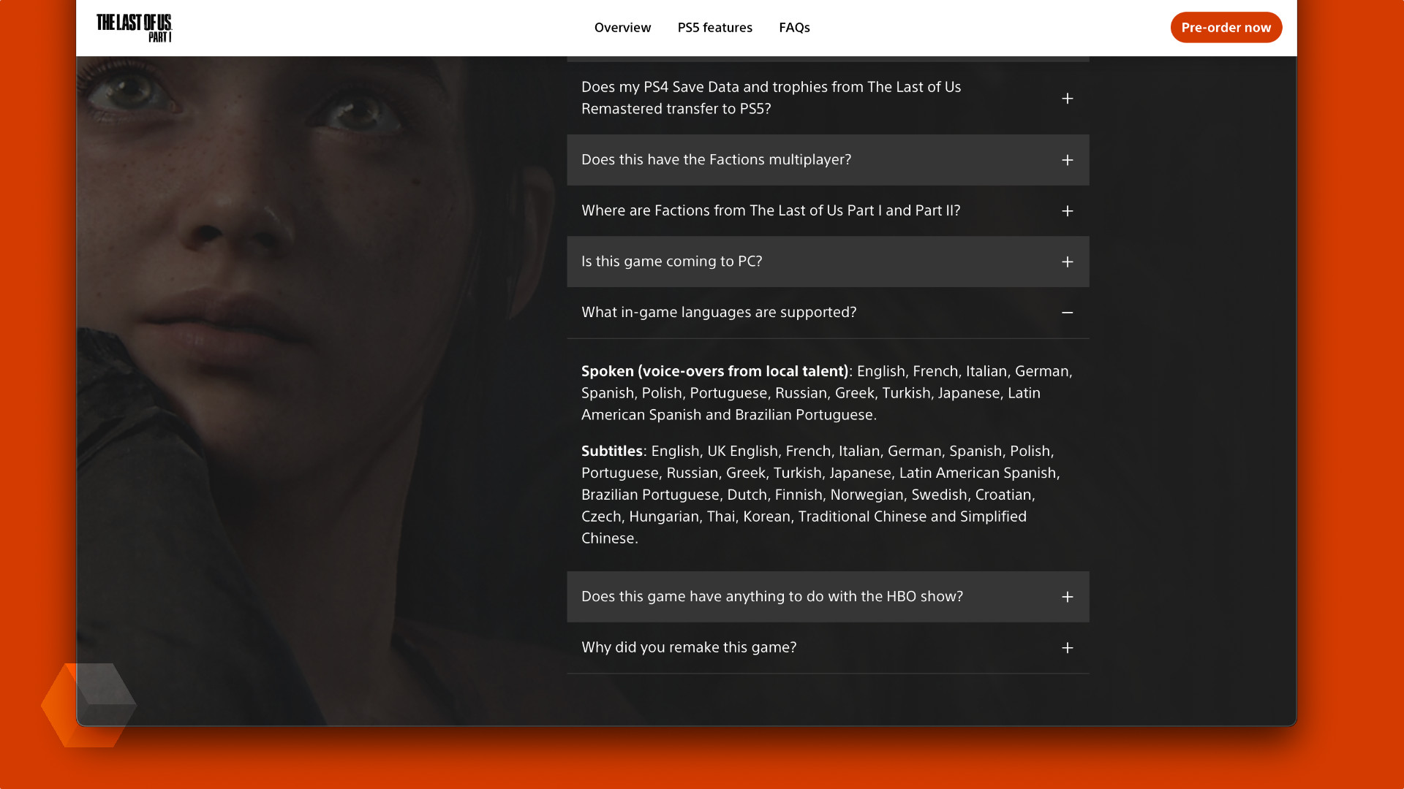Click the 'Spoken (voice-overs from local talent)' text

(714, 371)
